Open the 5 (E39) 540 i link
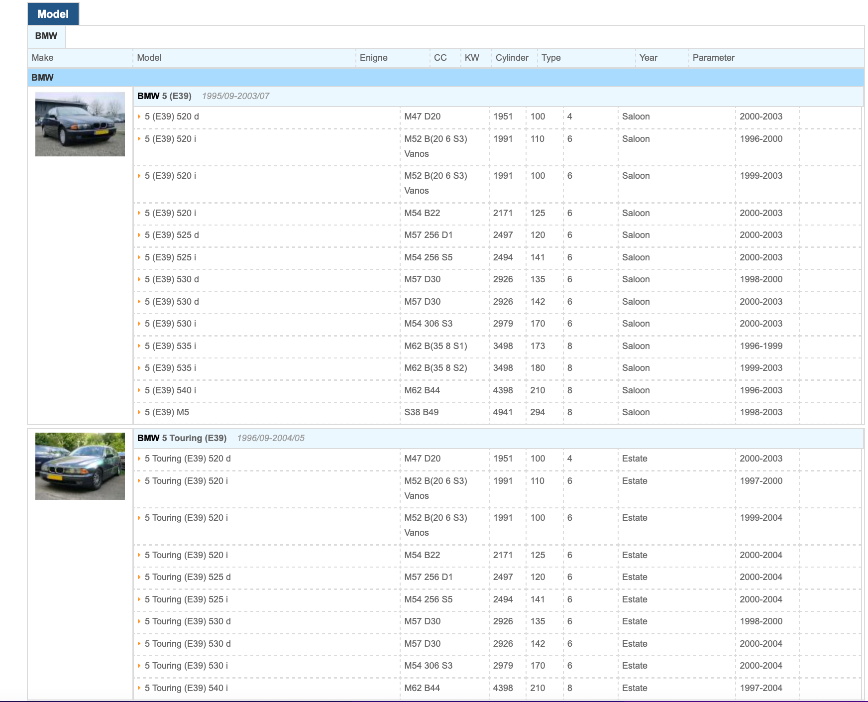 170,390
